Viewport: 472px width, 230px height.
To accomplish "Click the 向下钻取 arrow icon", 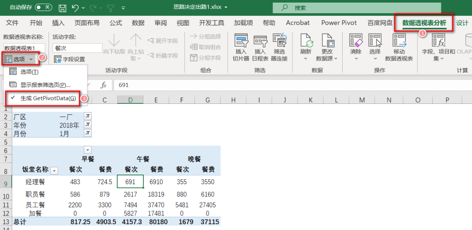I will coord(114,40).
